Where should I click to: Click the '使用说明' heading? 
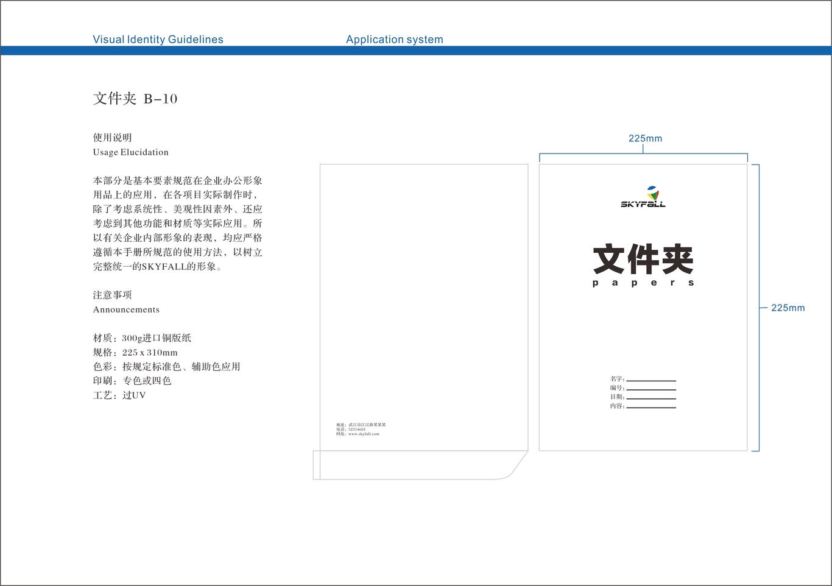(x=112, y=138)
